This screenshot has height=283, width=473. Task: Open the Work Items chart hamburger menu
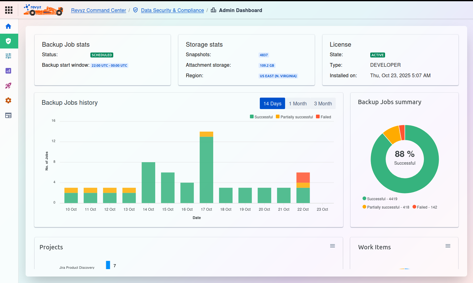tap(448, 246)
